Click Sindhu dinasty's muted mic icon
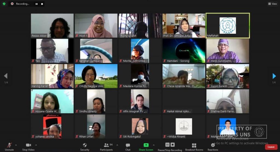This screenshot has height=152, width=280. 77,111
